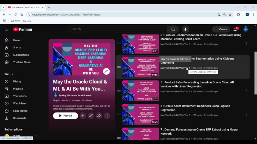Click the search magnifier button
This screenshot has width=257, height=144.
coord(173,29)
